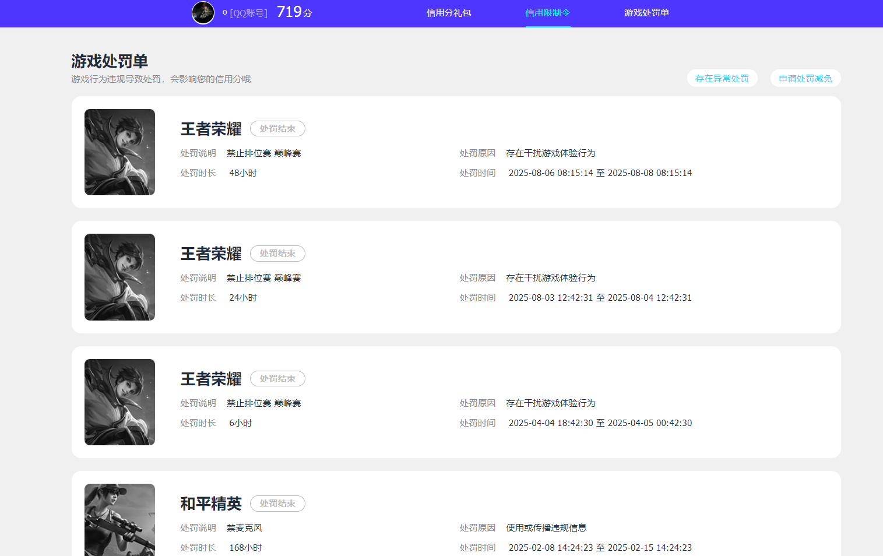The width and height of the screenshot is (883, 556).
Task: Click the 48小时 penalty duration text
Action: click(243, 173)
